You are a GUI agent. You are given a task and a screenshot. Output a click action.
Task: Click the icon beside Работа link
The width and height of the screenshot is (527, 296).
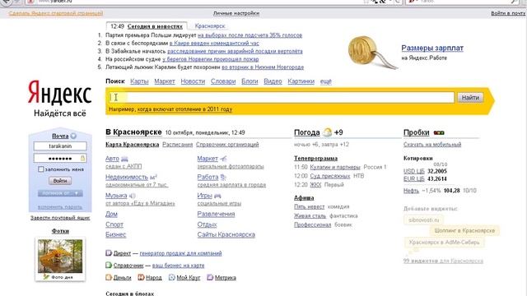[x=223, y=178]
